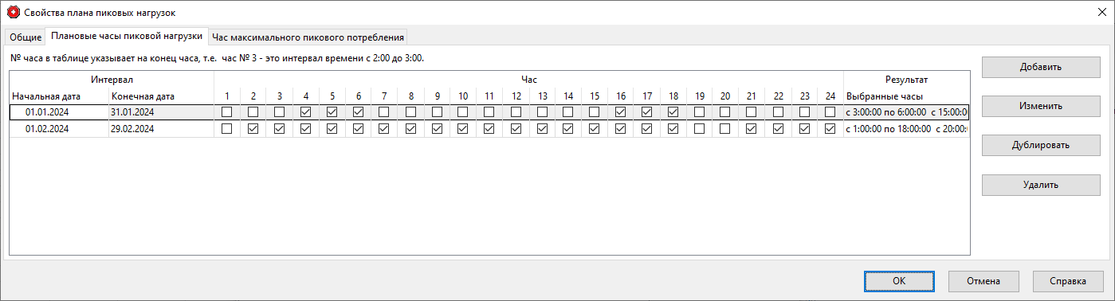Check hour 1 for January 2024 row

(x=227, y=112)
